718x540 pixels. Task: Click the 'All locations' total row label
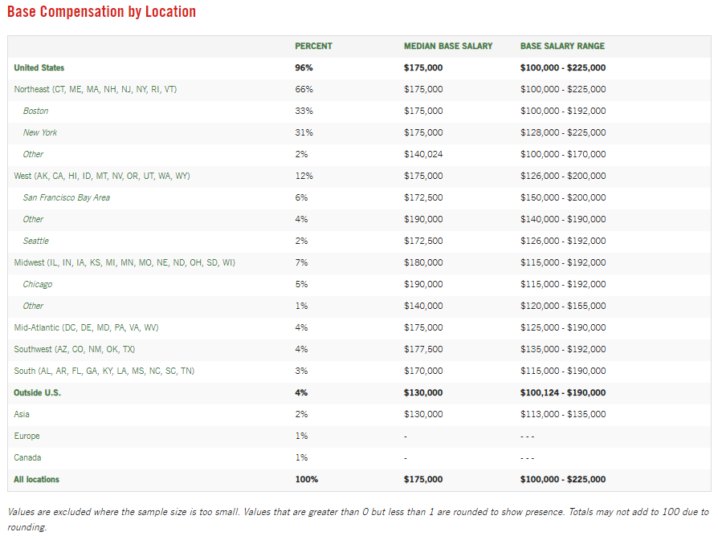click(x=36, y=480)
